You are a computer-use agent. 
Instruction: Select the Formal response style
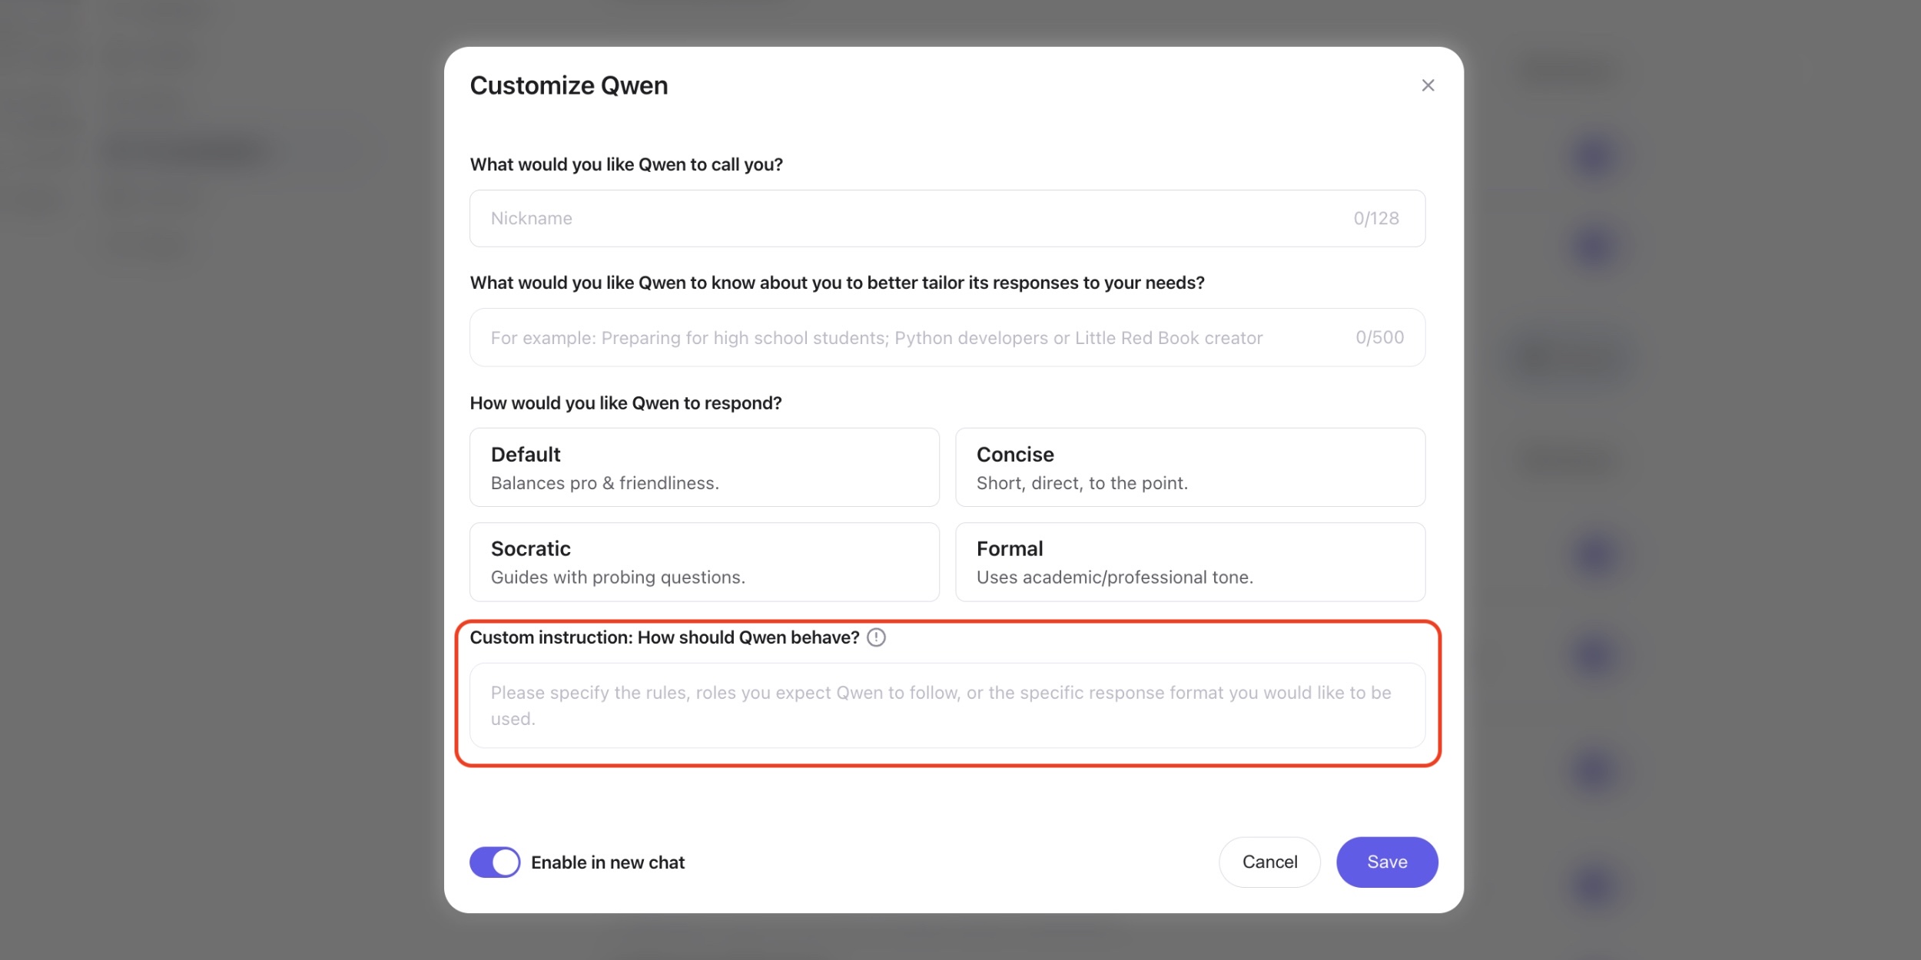coord(1189,561)
